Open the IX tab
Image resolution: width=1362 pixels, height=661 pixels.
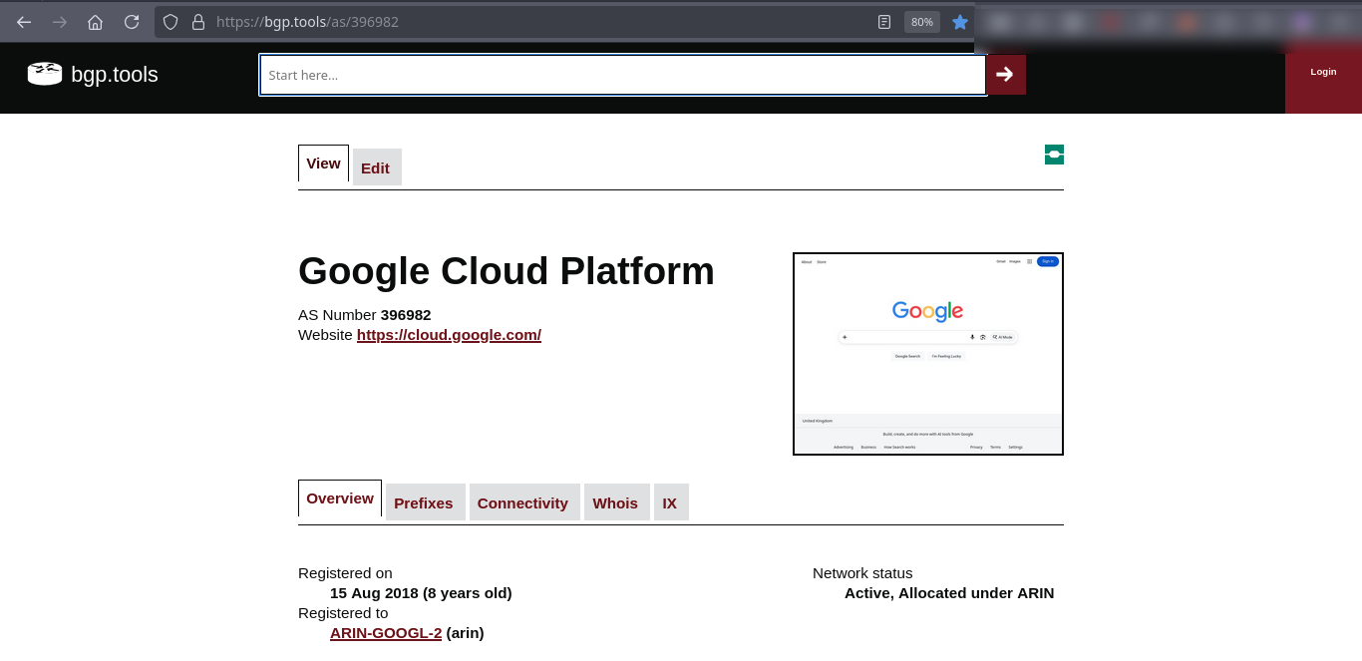[x=670, y=502]
